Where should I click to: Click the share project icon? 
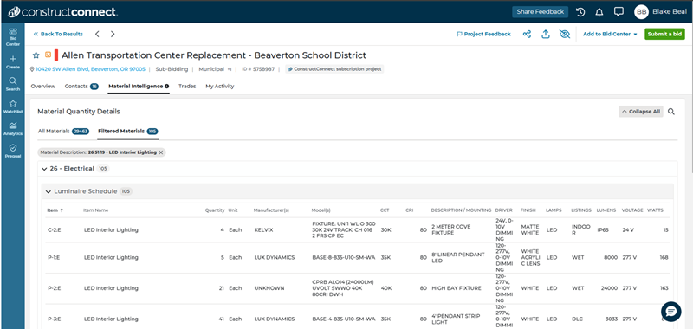pyautogui.click(x=527, y=34)
